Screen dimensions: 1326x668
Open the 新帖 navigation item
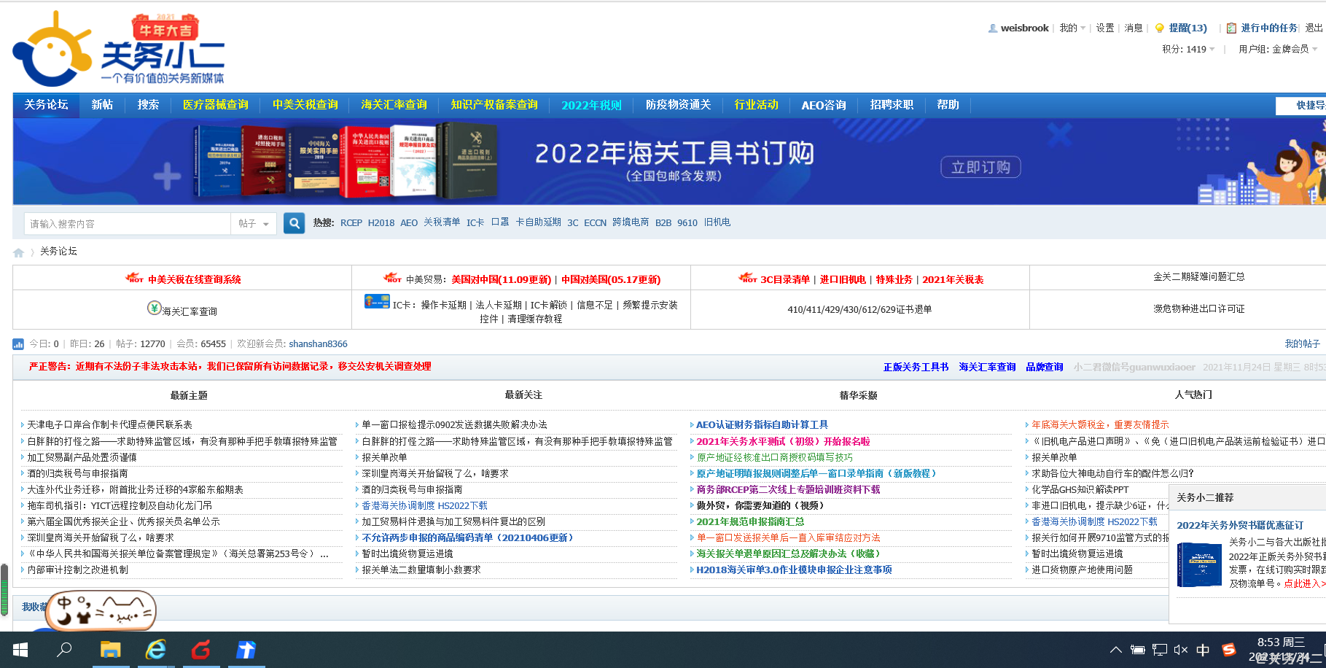(102, 105)
